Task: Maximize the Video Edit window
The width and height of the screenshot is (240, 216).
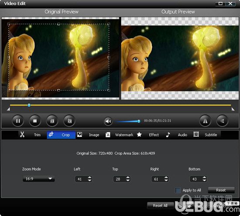Action: pyautogui.click(x=220, y=3)
